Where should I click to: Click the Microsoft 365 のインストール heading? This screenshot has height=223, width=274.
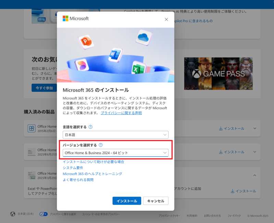pos(96,90)
